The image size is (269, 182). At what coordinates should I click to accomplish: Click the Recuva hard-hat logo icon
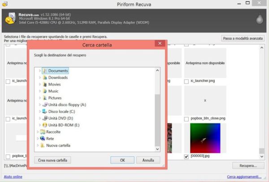[x=11, y=18]
